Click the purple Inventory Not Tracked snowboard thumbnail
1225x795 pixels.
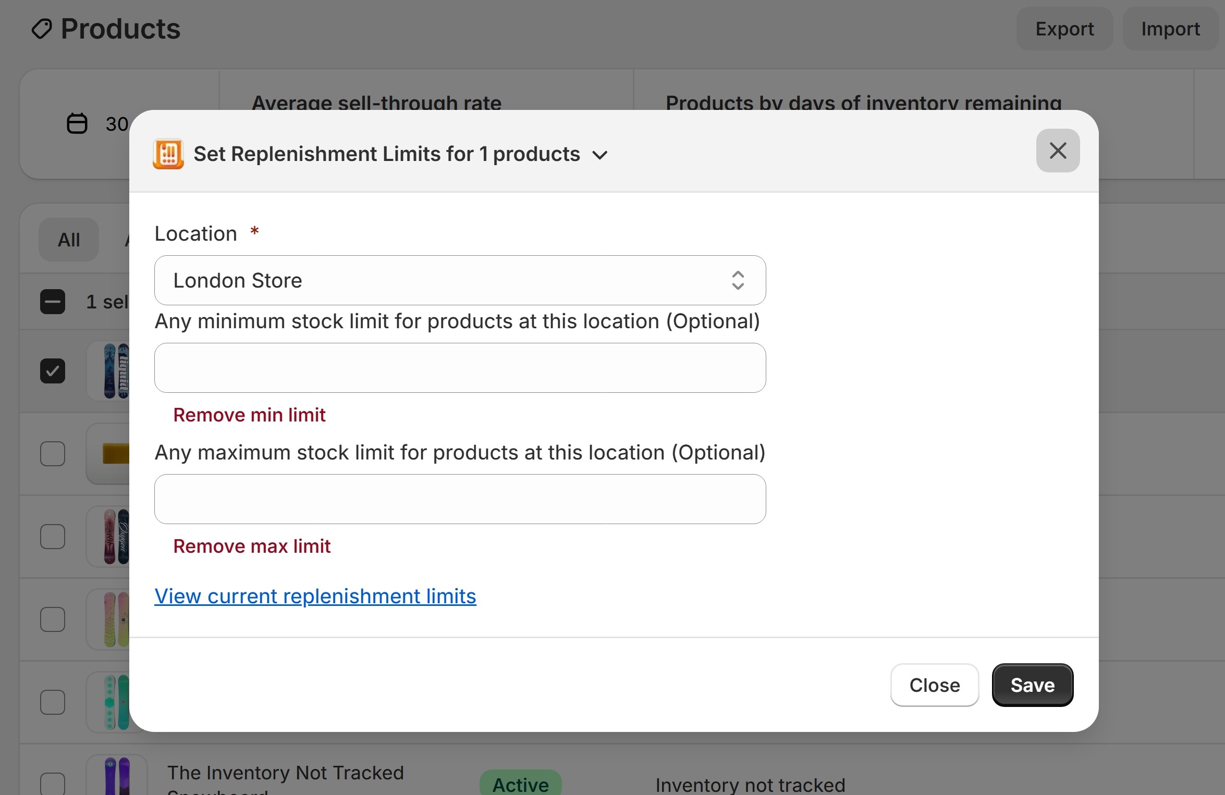tap(117, 776)
